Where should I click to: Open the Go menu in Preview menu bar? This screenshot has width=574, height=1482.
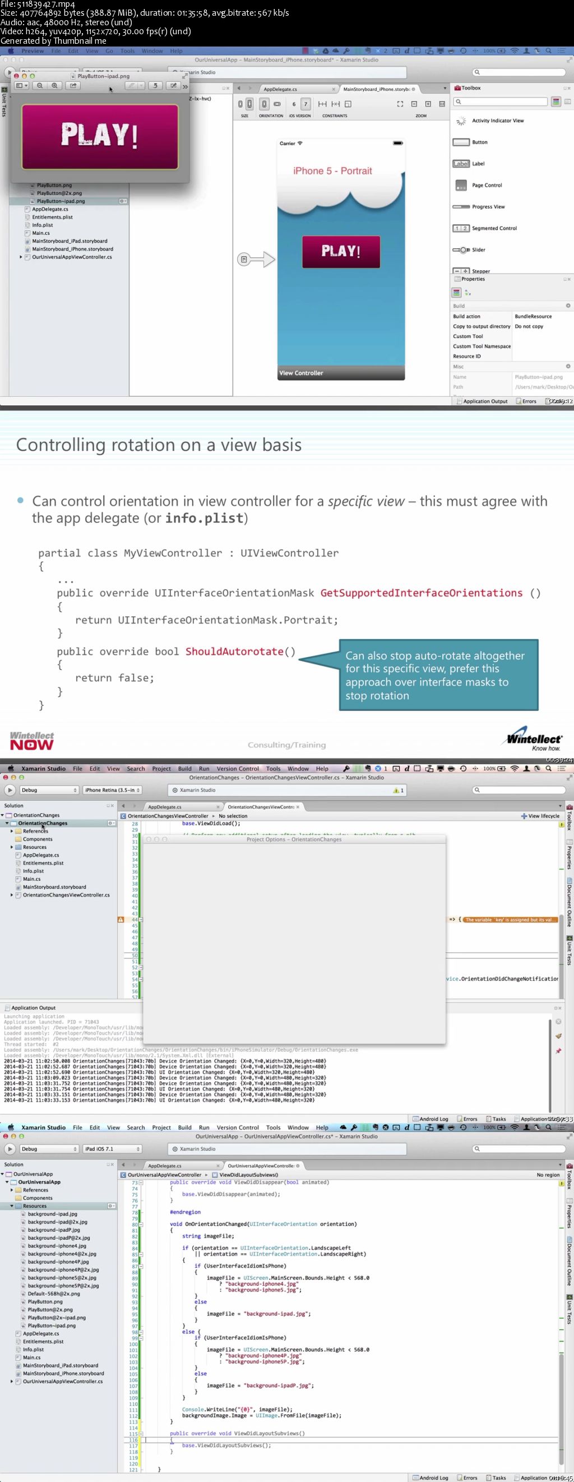click(109, 51)
